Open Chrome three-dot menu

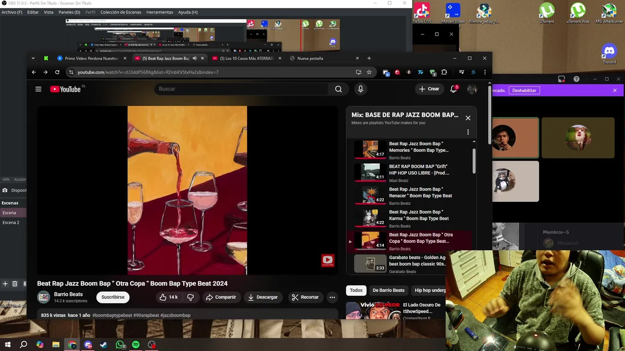(485, 72)
